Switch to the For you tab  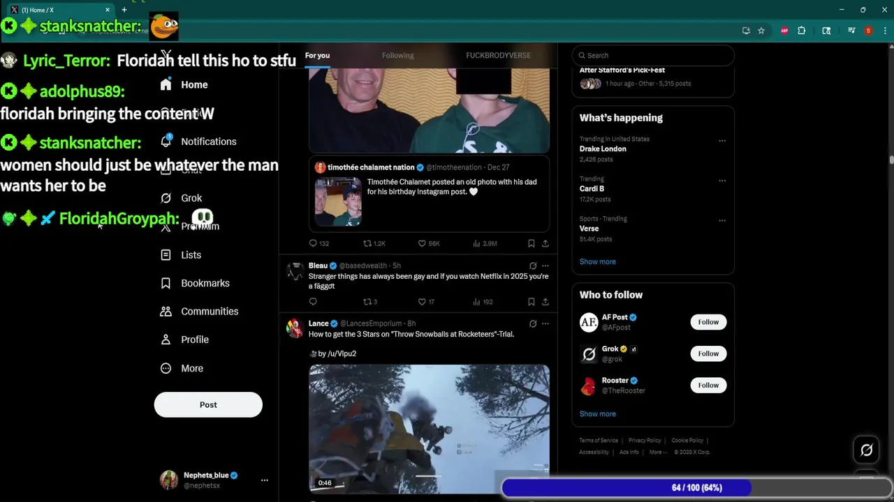[x=317, y=55]
